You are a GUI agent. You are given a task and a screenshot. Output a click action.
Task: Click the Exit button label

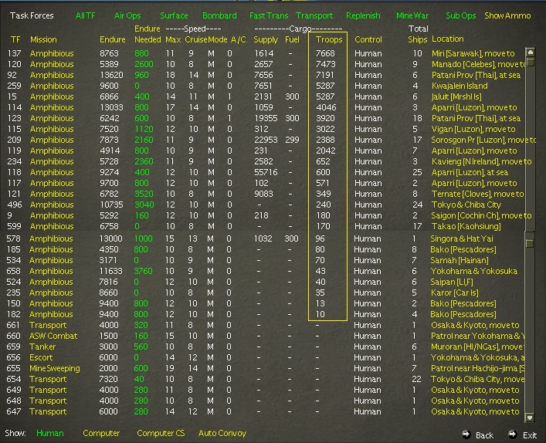(x=530, y=435)
